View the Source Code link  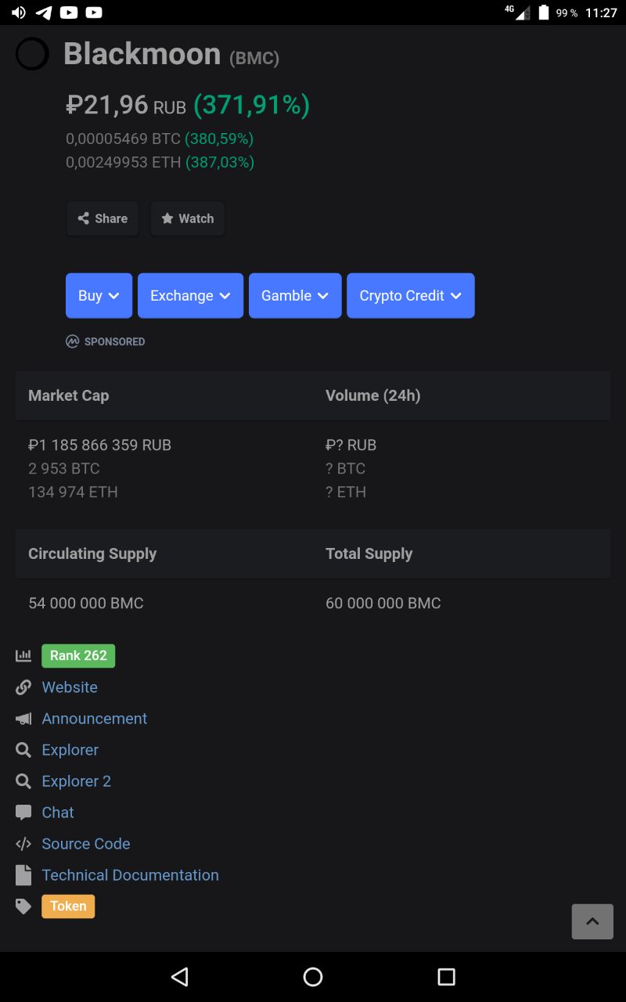[x=86, y=844]
